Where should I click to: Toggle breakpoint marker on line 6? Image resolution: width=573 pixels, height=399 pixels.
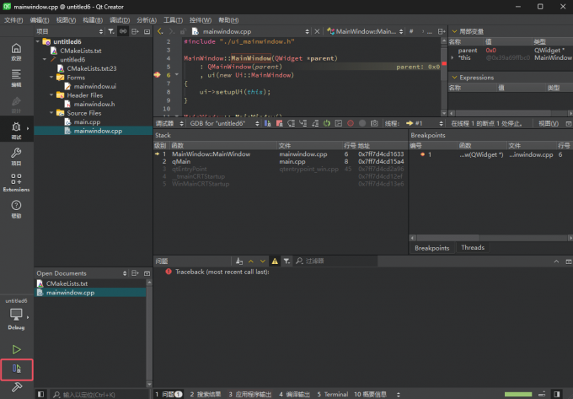158,75
